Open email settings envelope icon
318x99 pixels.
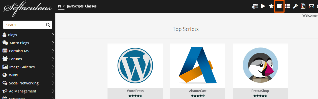click(311, 6)
